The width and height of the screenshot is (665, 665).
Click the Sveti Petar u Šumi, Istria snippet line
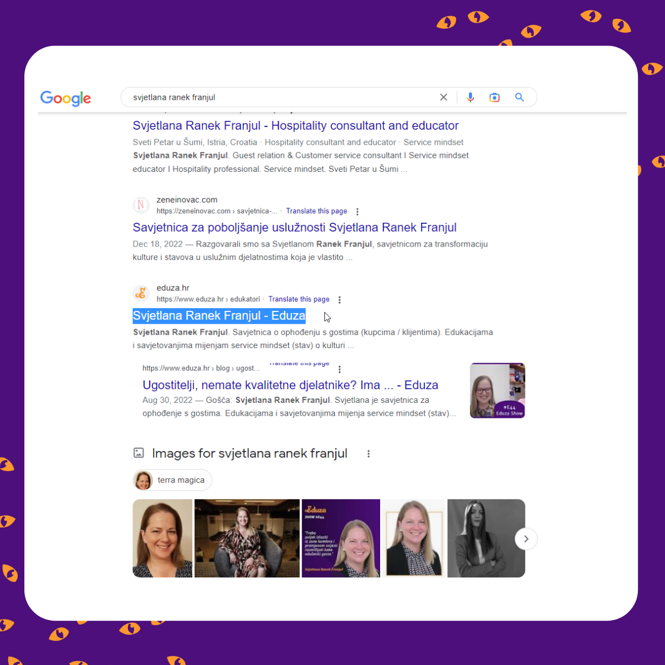tap(298, 142)
